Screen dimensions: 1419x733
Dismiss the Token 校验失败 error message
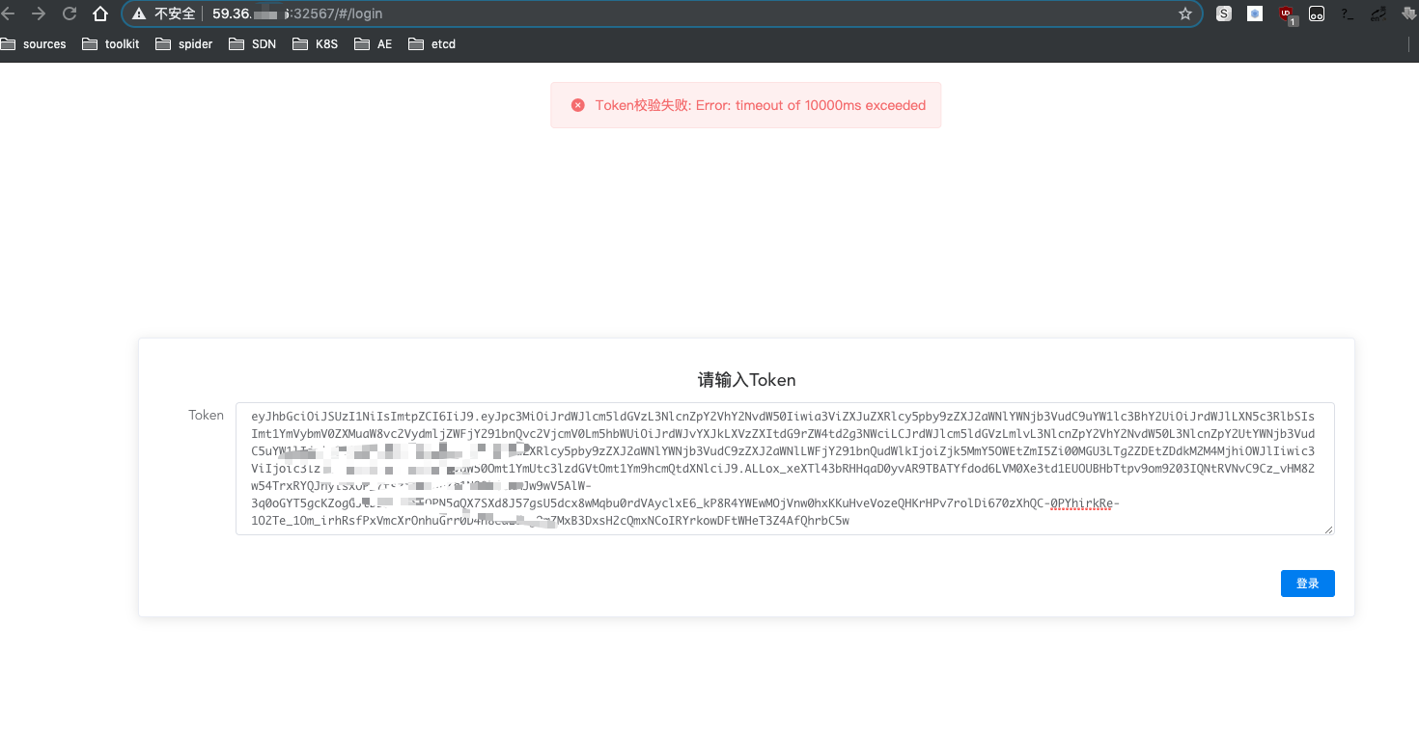point(577,104)
